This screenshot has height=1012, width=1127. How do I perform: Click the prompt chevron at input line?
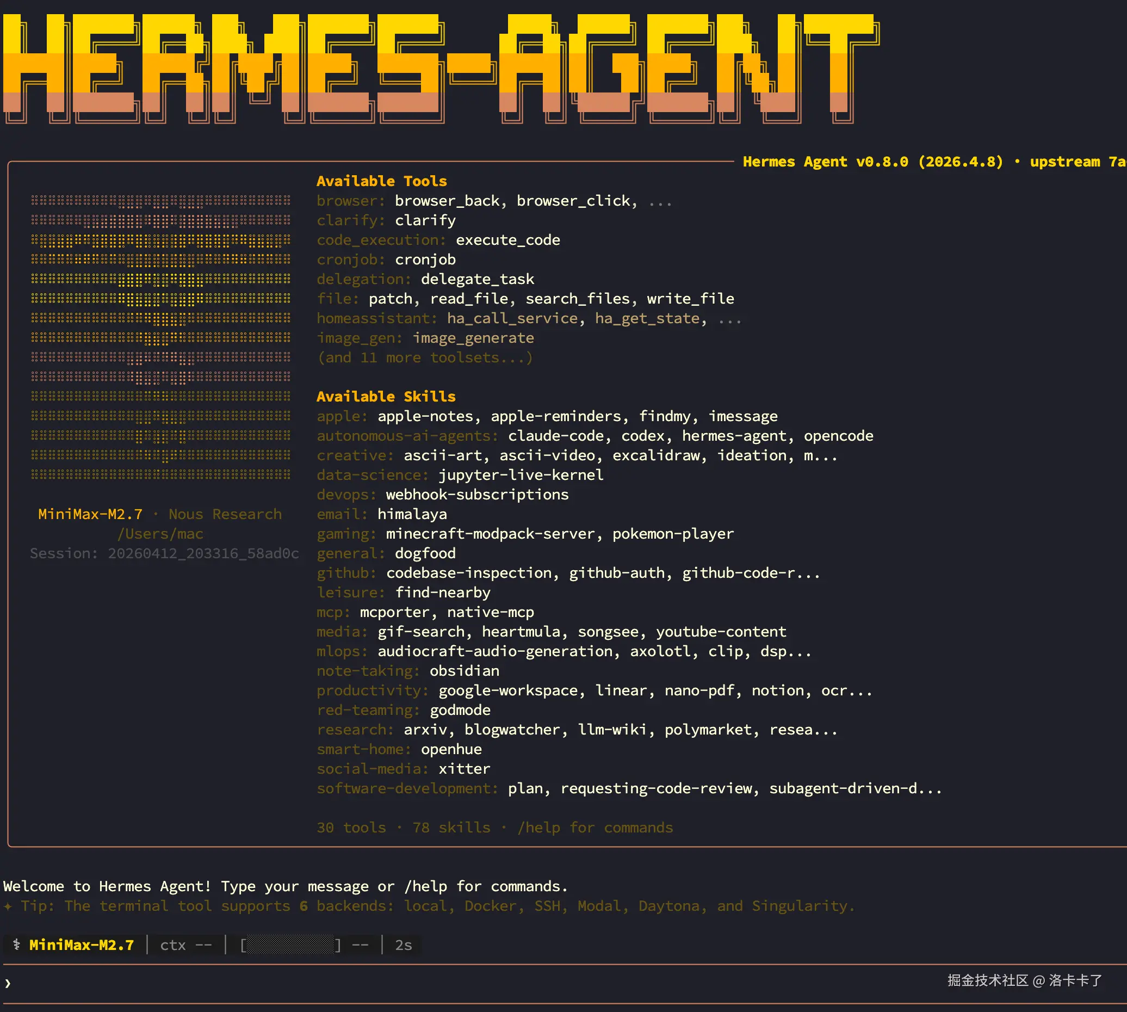tap(8, 984)
